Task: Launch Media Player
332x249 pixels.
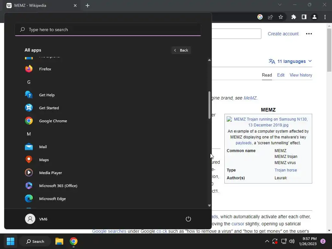Action: pyautogui.click(x=108, y=172)
